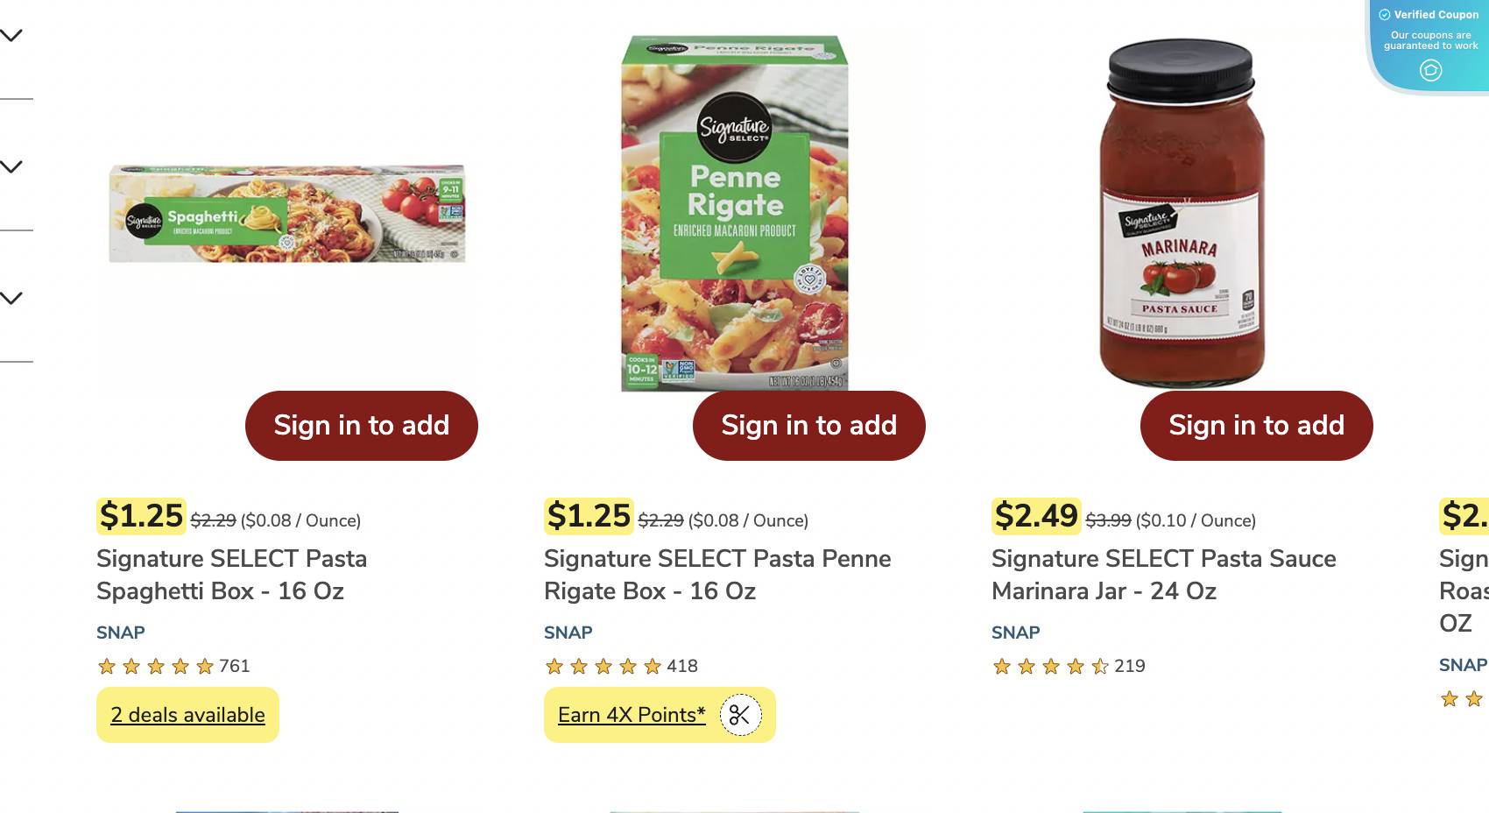Select the SNAP label under the Marinara sauce
Viewport: 1489px width, 813px height.
click(x=1015, y=632)
